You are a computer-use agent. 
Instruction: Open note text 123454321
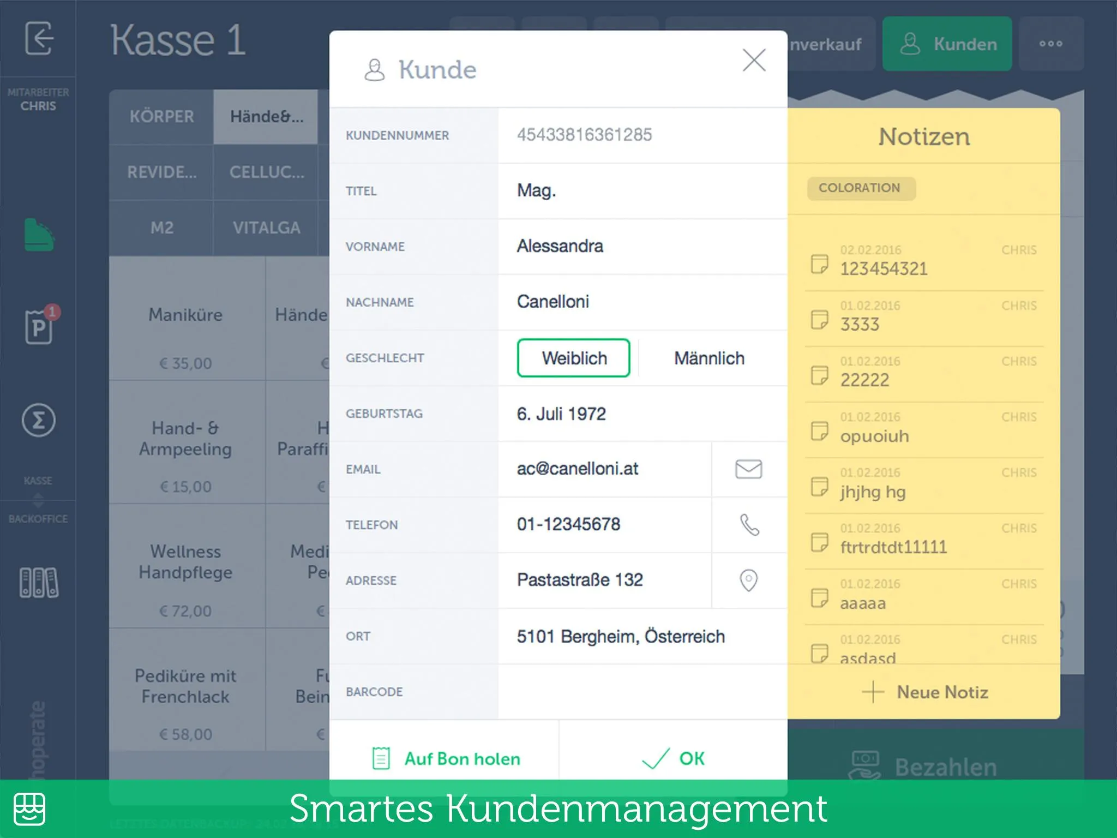pos(884,269)
